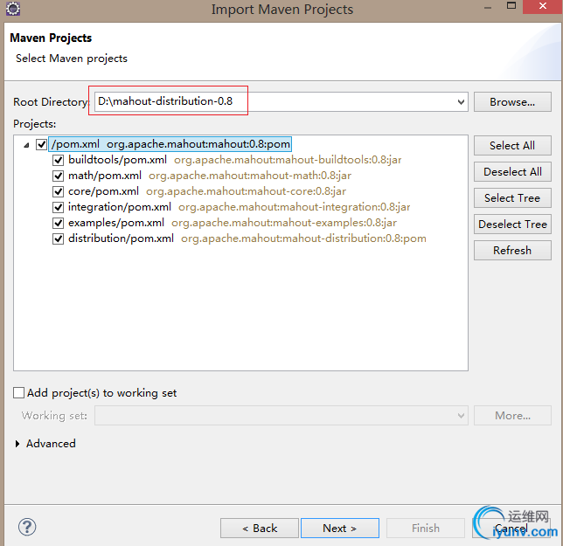The height and width of the screenshot is (546, 563).
Task: Select the /pom.xml mahout:0.8:pom row
Action: coord(170,144)
